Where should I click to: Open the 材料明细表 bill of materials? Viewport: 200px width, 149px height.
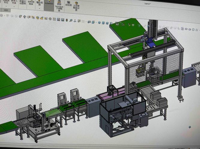(x=31, y=3)
